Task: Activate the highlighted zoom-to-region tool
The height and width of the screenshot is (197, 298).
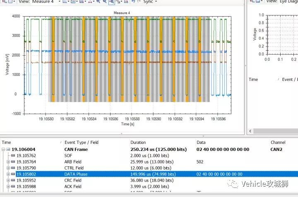Action: click(112, 2)
